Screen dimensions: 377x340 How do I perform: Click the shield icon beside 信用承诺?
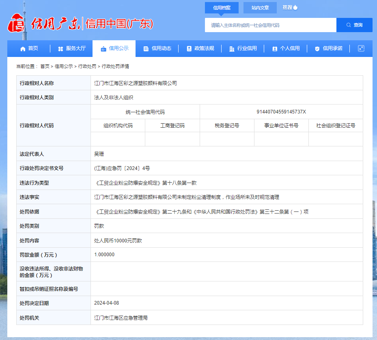(317, 49)
